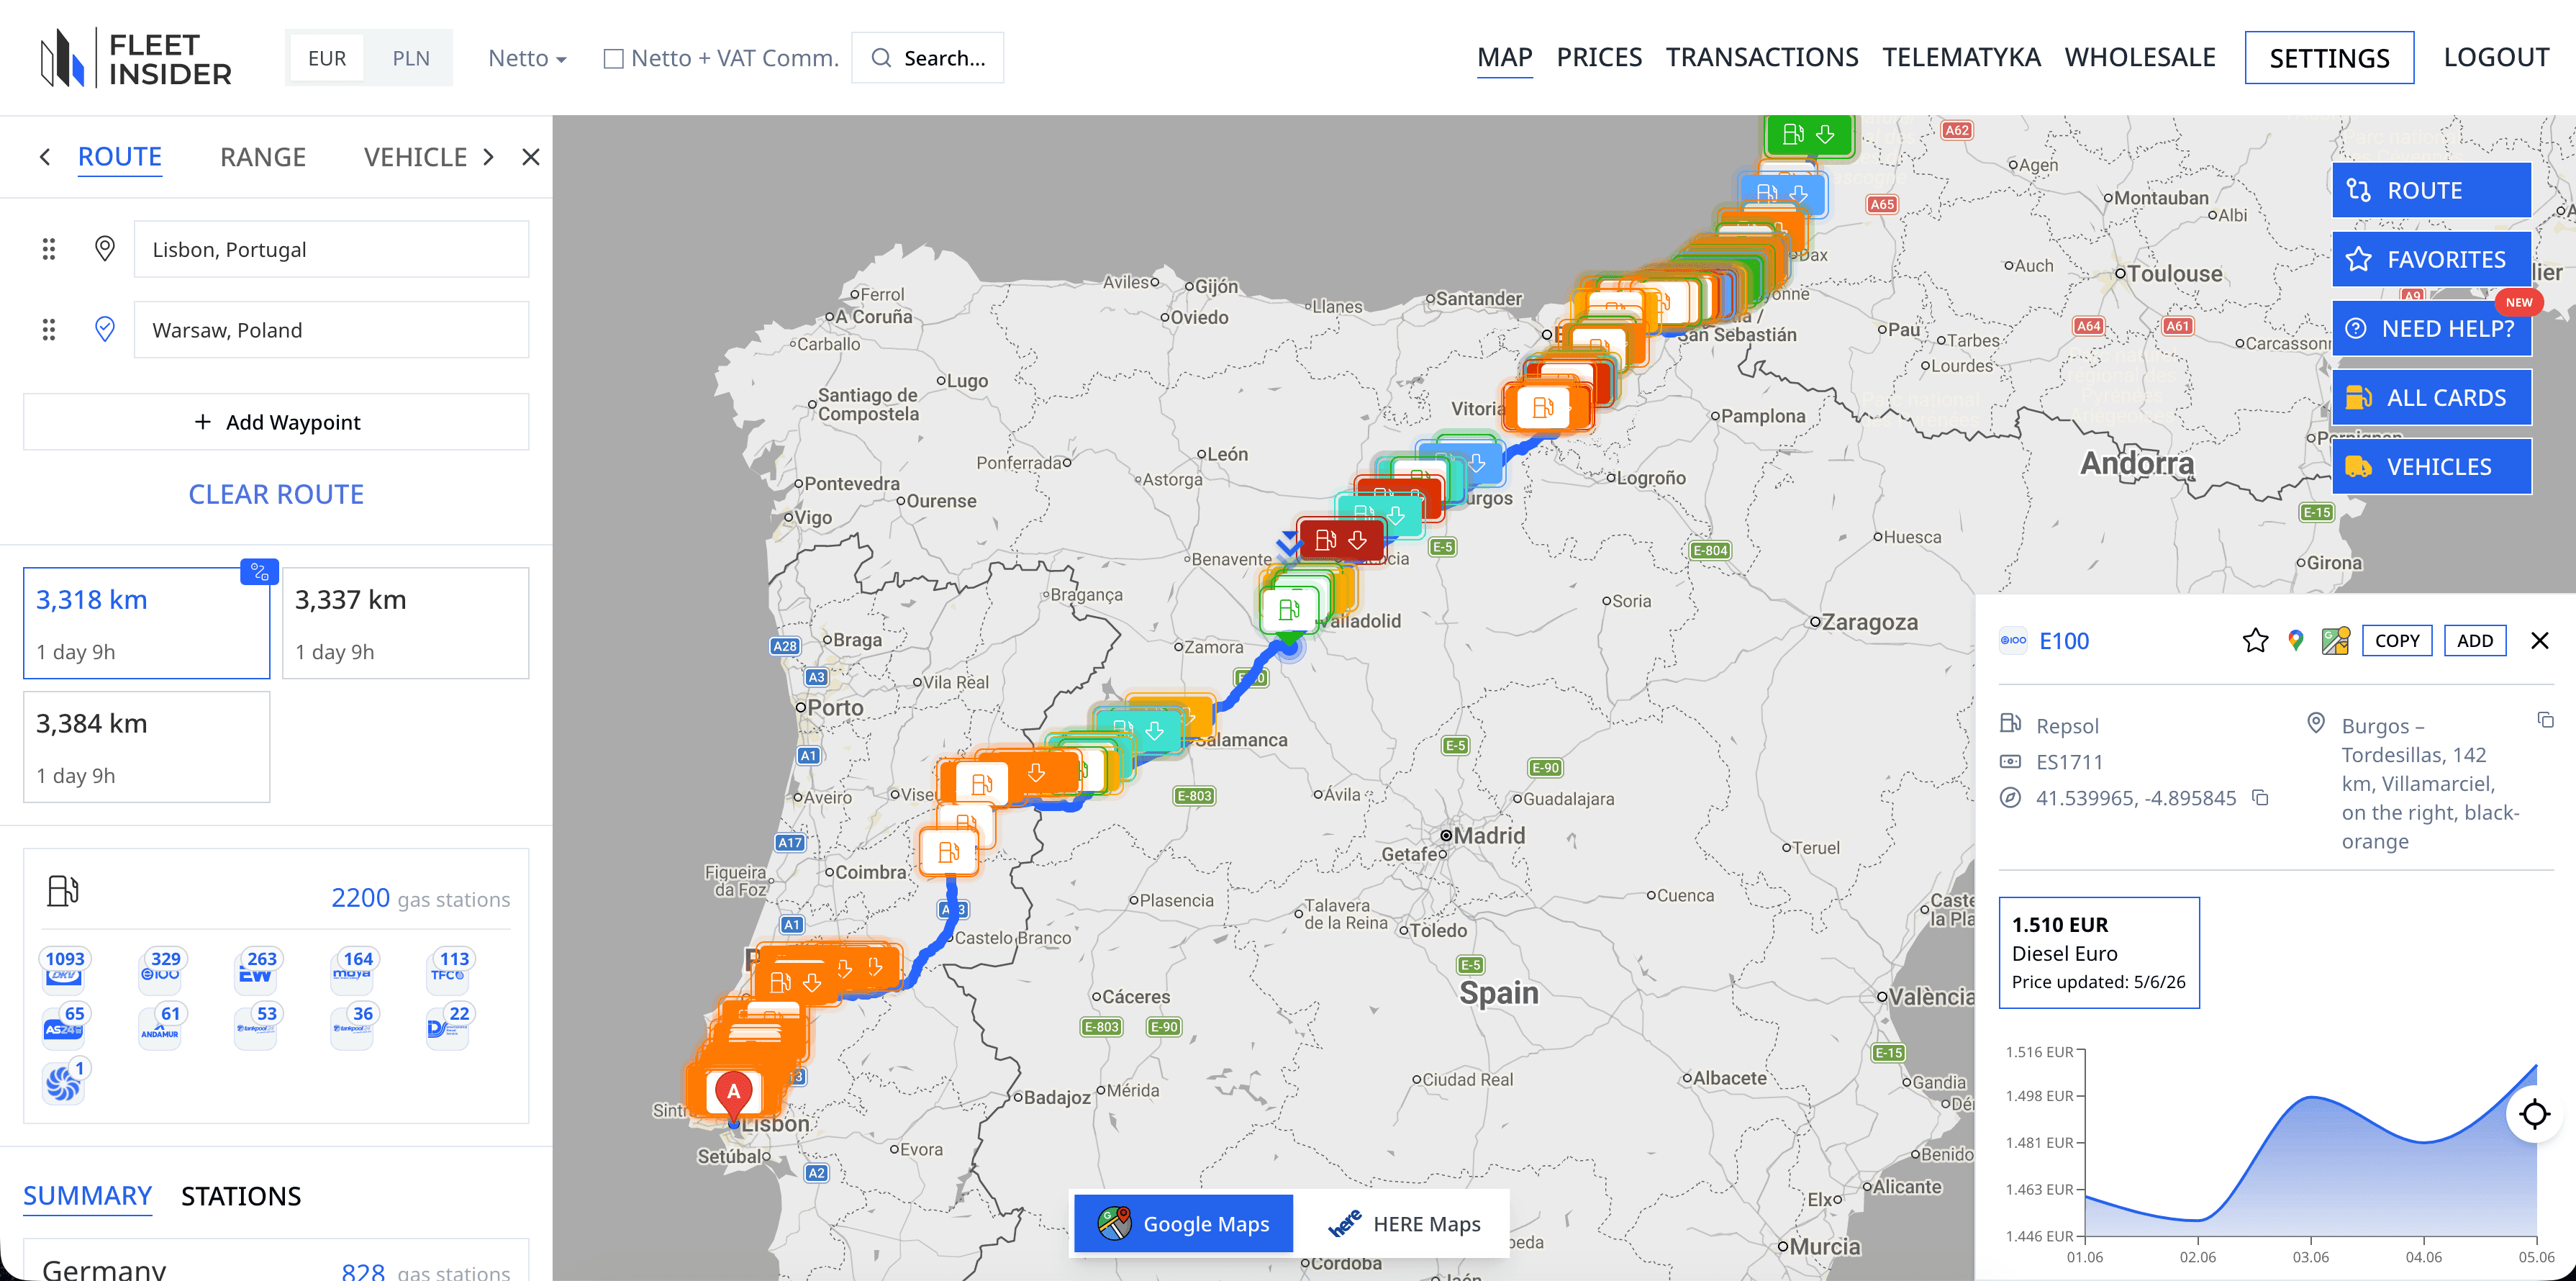Open Google Street View for station
2576x1281 pixels.
2336,640
